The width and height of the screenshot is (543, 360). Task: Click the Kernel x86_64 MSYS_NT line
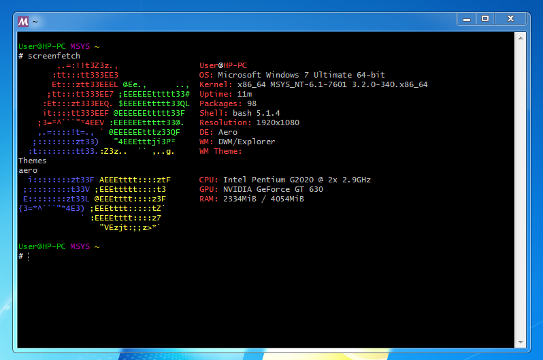(x=314, y=84)
